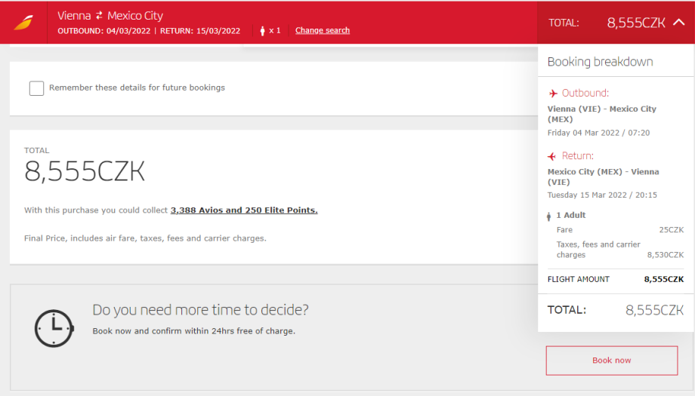Viewport: 695px width, 396px height.
Task: Tick the Remember these details checkbox
Action: (36, 88)
